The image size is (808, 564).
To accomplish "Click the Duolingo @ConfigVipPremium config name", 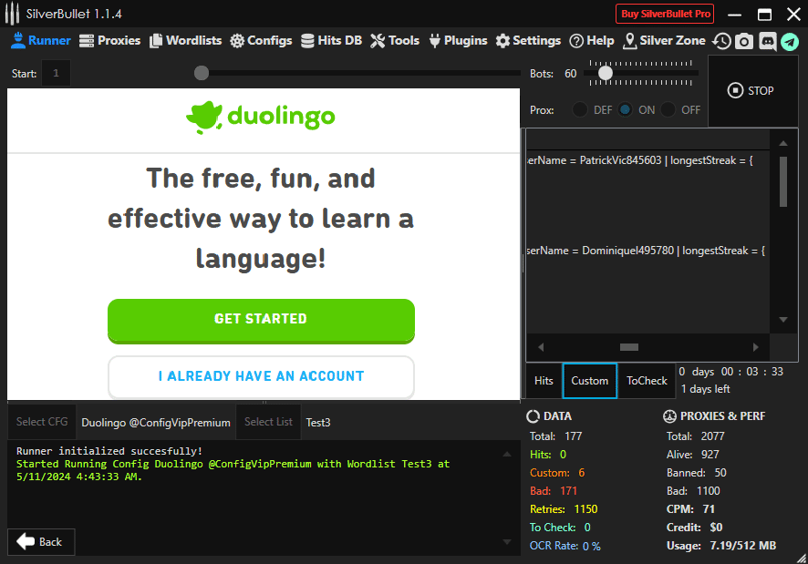I will click(x=156, y=423).
